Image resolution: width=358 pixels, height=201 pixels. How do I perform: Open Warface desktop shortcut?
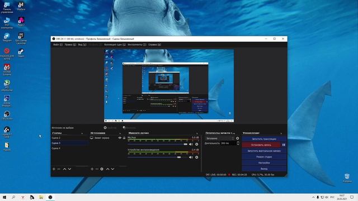coord(21,6)
